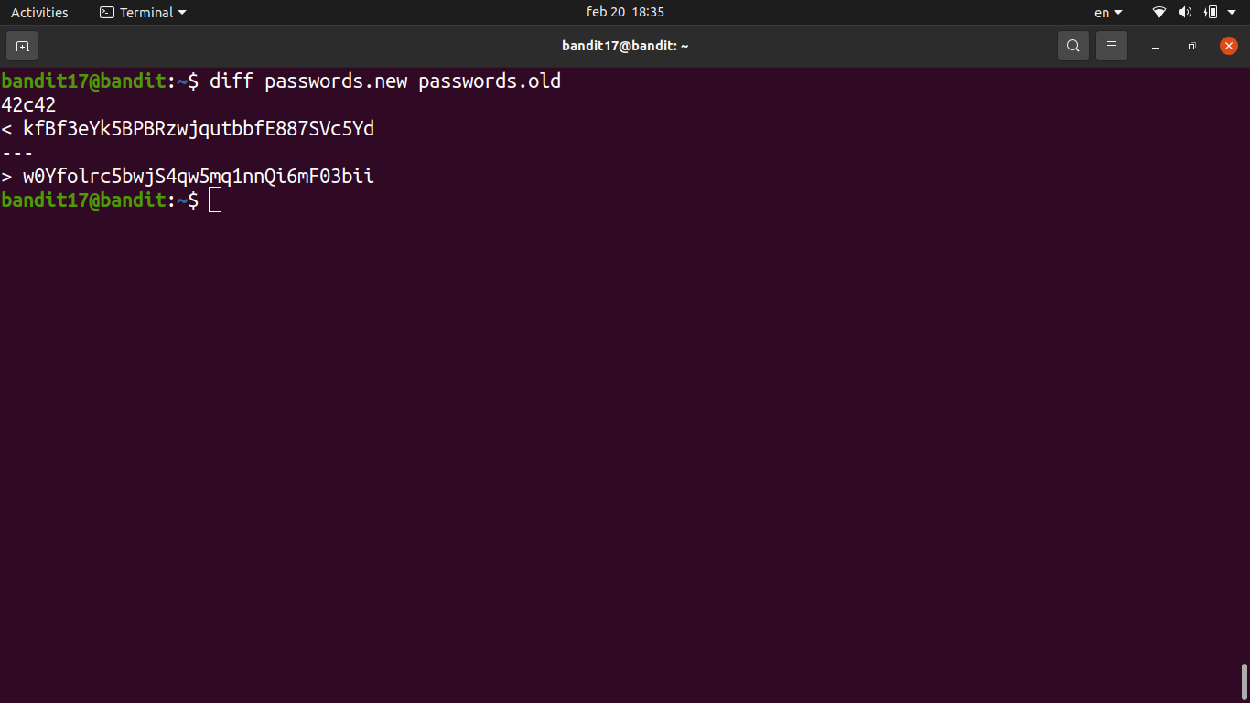Open the clock showing feb 20 18:35

coord(625,12)
